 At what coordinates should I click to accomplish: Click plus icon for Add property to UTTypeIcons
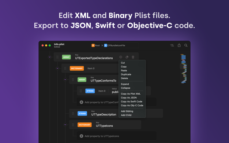(81, 136)
